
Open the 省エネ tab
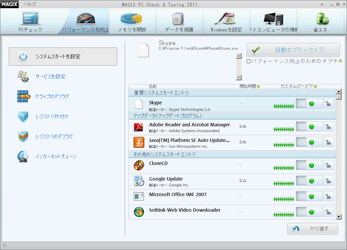[321, 22]
